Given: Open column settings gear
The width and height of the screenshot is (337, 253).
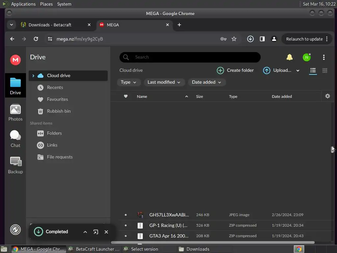Looking at the screenshot, I should (x=327, y=96).
